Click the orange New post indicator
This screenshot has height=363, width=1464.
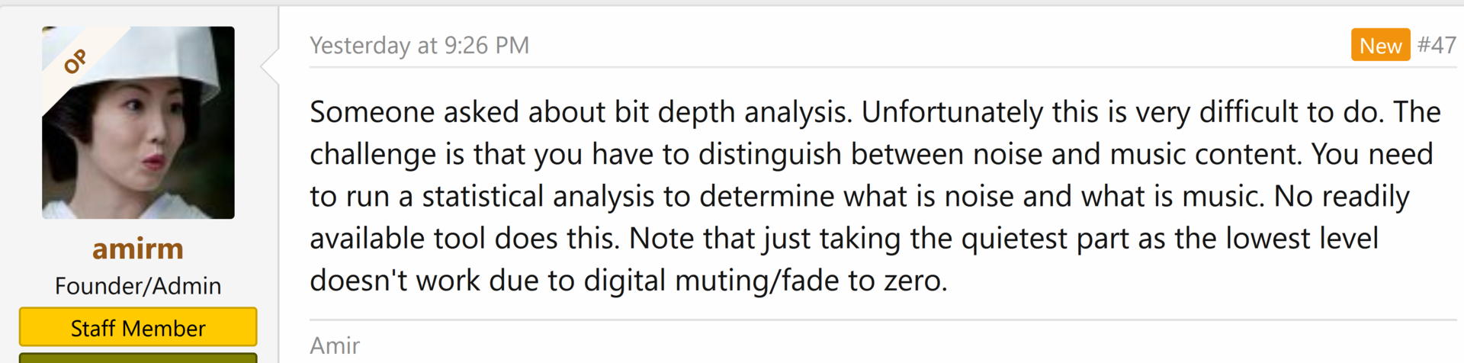[1380, 46]
